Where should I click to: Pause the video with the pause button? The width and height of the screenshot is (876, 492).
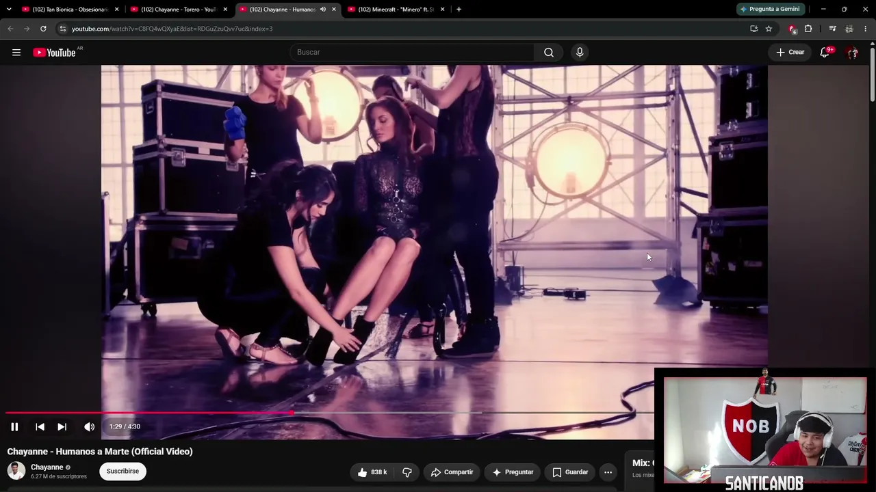14,426
